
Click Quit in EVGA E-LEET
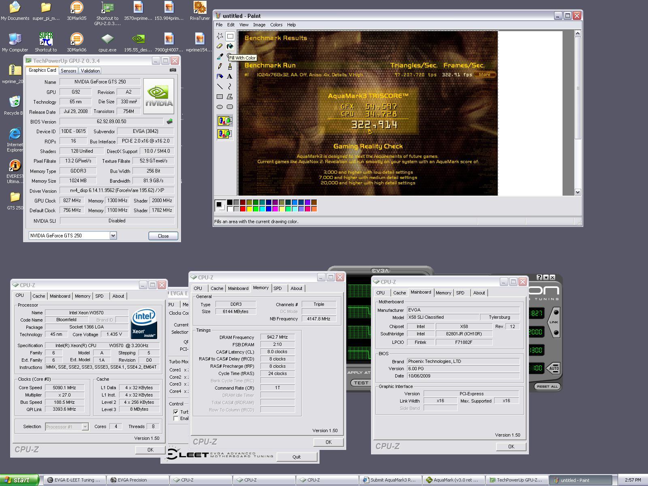click(296, 457)
